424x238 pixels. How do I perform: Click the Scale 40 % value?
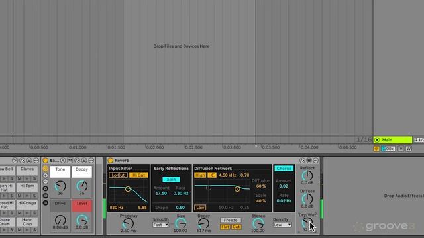point(261,201)
